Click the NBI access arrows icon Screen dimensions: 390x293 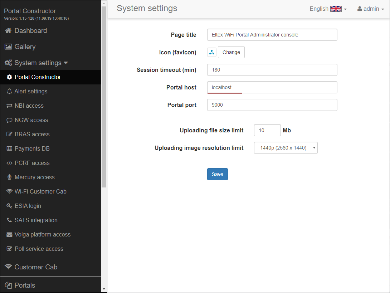[9, 106]
